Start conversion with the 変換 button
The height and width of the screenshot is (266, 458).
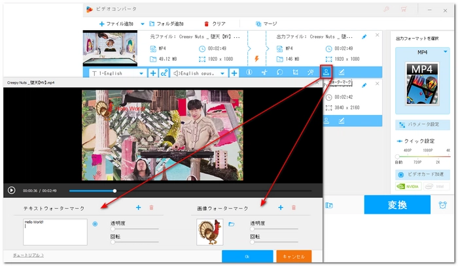click(397, 205)
